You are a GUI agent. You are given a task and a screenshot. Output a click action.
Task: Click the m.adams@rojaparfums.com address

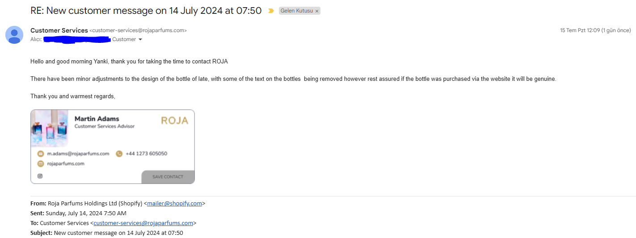[x=78, y=154]
